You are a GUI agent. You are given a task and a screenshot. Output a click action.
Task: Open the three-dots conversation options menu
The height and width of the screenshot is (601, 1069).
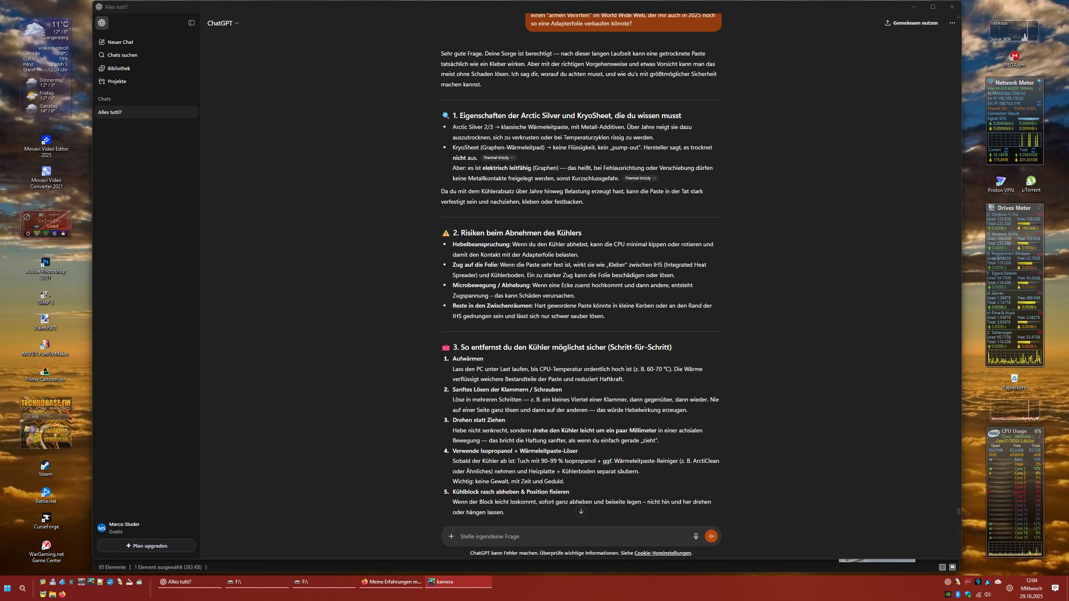[952, 23]
